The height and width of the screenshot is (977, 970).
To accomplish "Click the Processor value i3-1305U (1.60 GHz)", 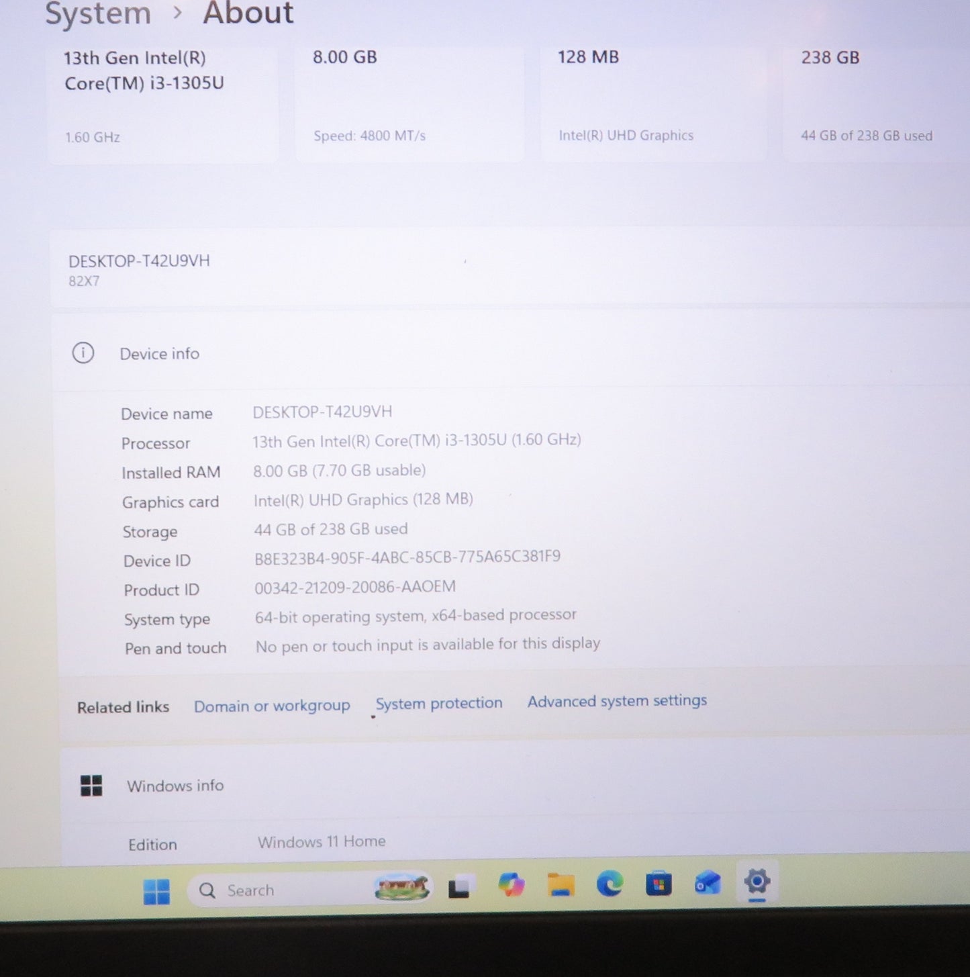I will [417, 440].
